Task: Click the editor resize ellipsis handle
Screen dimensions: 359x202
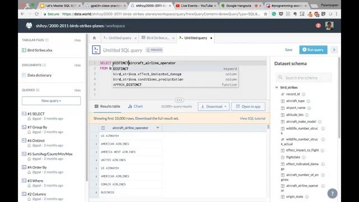Action: click(x=179, y=100)
